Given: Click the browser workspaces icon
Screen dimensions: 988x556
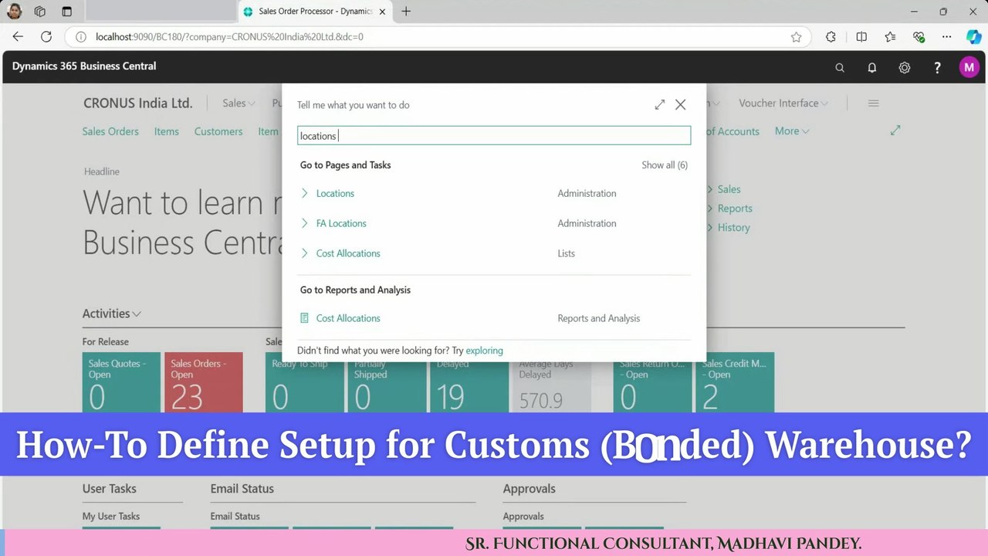Looking at the screenshot, I should (x=40, y=12).
